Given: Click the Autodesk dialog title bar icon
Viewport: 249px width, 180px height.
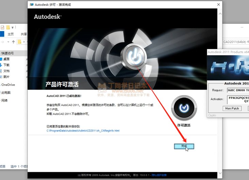Looking at the screenshot, I should (32, 5).
